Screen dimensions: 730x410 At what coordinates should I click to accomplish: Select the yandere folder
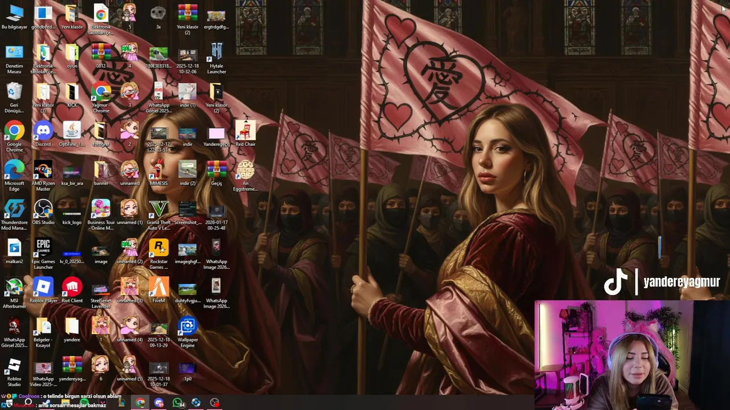click(x=72, y=330)
